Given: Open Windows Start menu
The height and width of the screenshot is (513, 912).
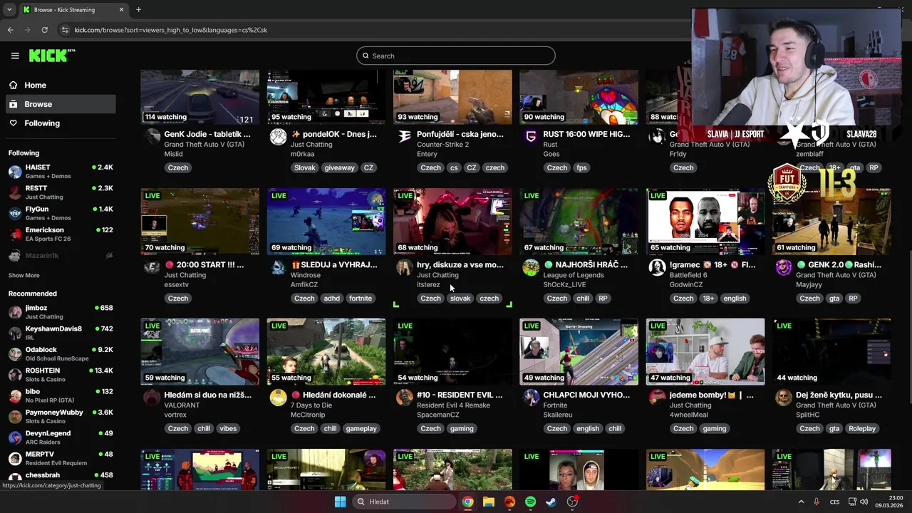Looking at the screenshot, I should (x=340, y=502).
